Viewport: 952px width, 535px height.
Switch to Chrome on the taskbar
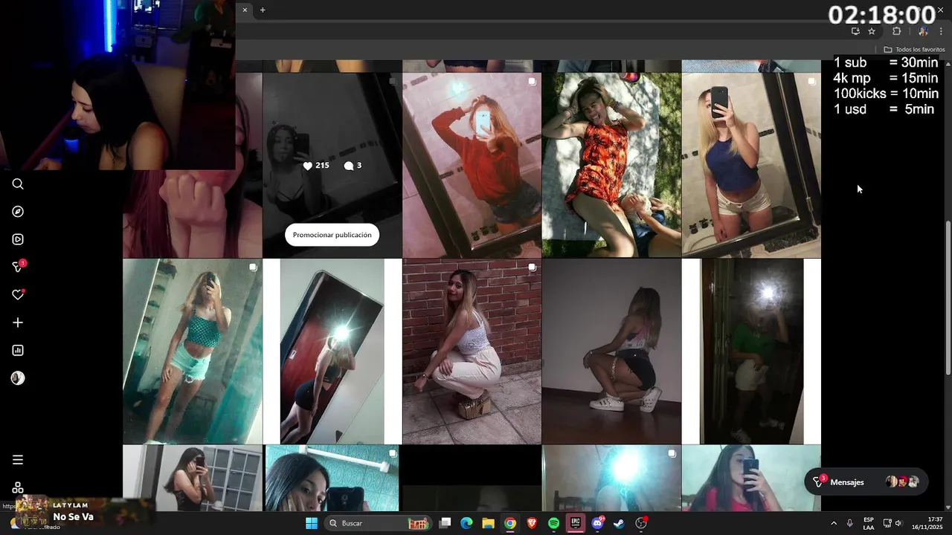509,523
